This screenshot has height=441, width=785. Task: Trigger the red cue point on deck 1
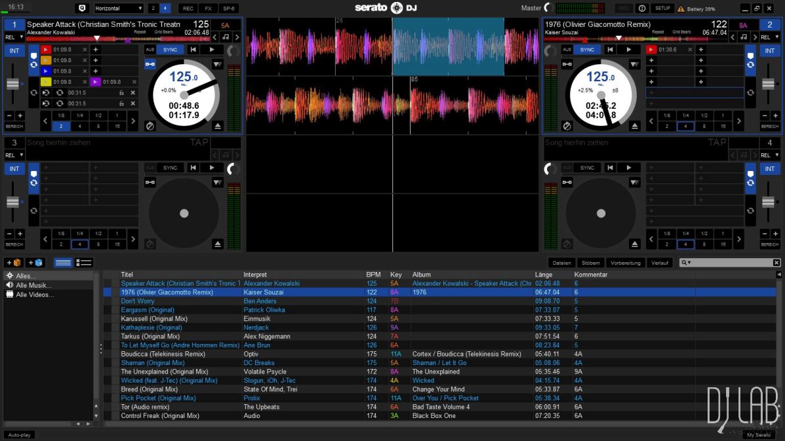(46, 50)
